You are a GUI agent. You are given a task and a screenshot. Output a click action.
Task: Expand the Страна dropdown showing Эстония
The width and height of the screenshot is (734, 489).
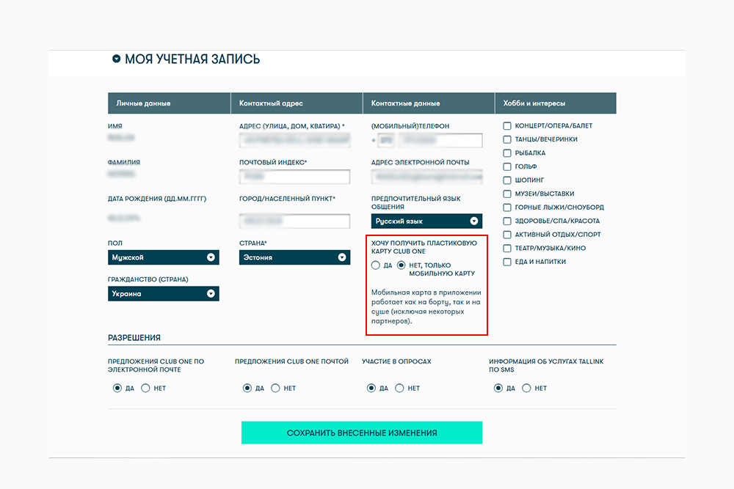point(294,257)
